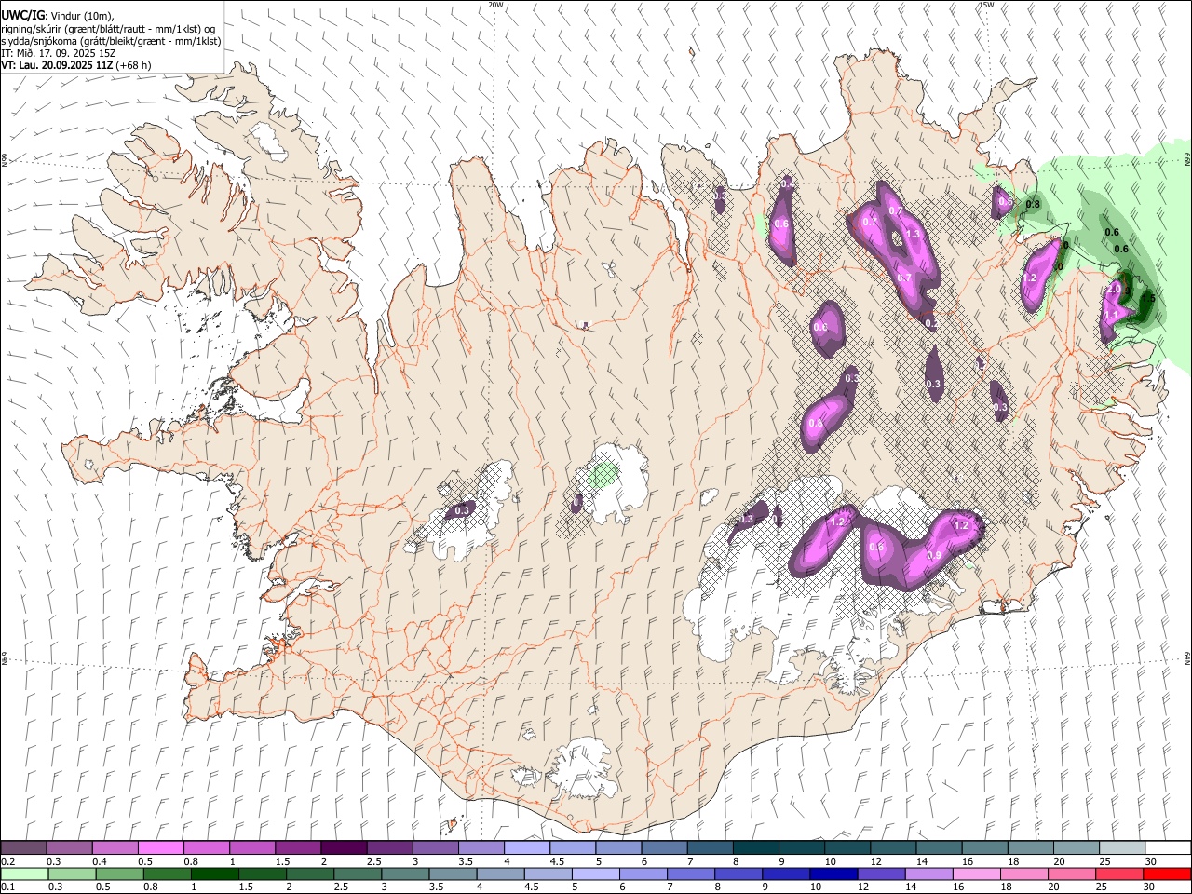
Task: Click the 'rigning/skúrir' legend description line
Action: coord(108,29)
